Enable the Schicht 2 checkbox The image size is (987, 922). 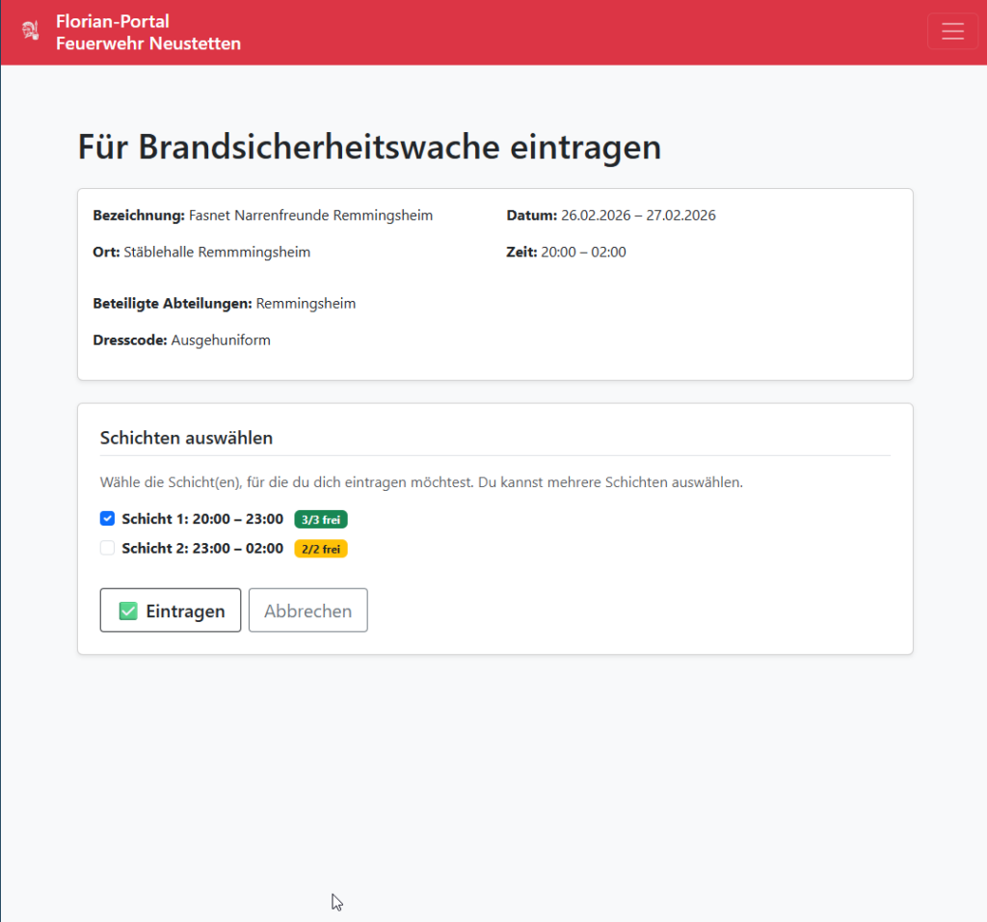coord(108,548)
